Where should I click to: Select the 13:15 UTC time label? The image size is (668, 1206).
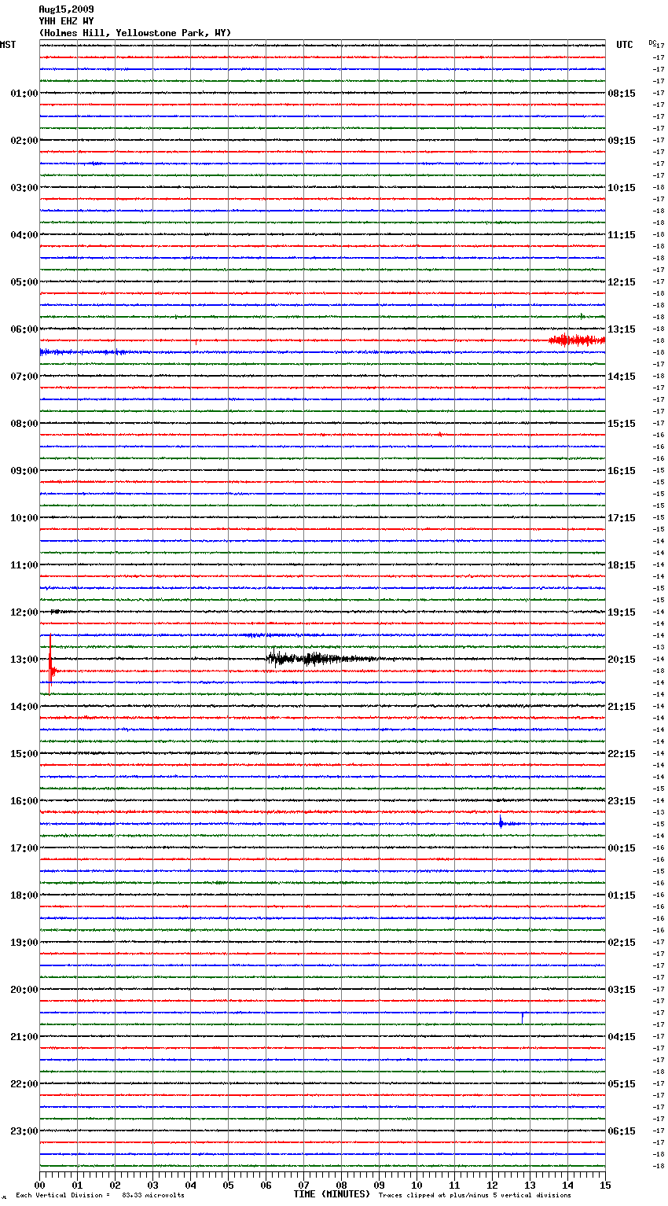(x=622, y=329)
